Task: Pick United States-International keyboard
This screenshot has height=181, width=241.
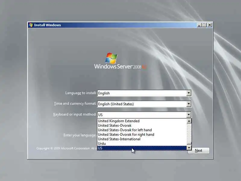Action: [142, 139]
